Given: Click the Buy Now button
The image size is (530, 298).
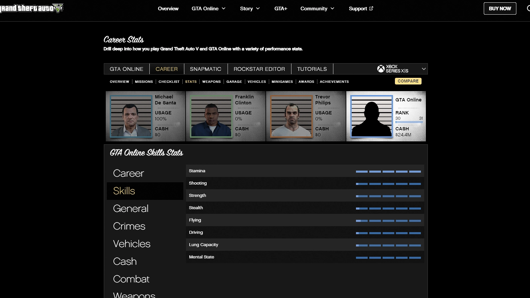Looking at the screenshot, I should click(500, 9).
